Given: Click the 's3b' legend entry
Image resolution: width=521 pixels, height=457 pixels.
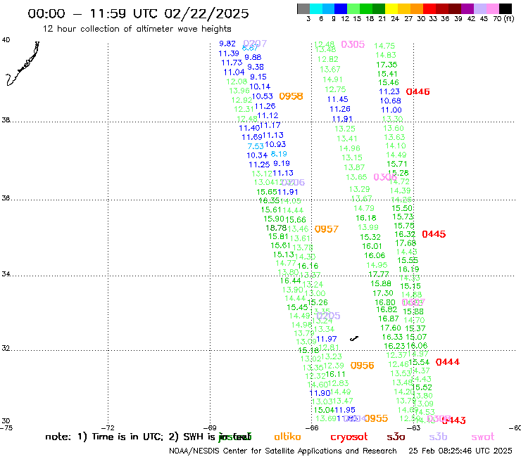Looking at the screenshot, I should (x=438, y=437).
